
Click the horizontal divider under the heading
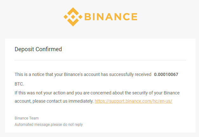coord(100,60)
